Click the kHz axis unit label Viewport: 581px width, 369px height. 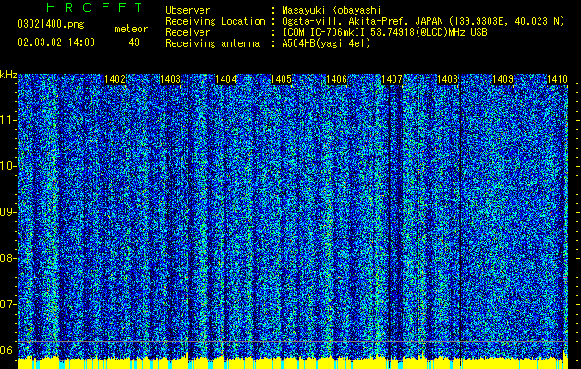(8, 75)
